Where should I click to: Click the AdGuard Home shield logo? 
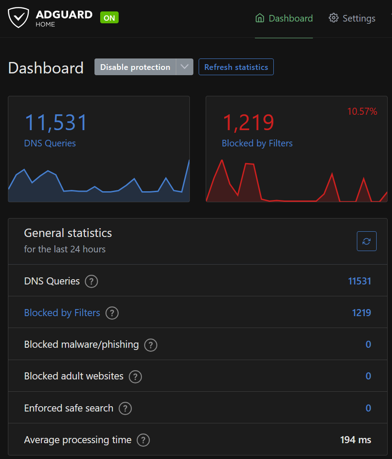(x=18, y=18)
